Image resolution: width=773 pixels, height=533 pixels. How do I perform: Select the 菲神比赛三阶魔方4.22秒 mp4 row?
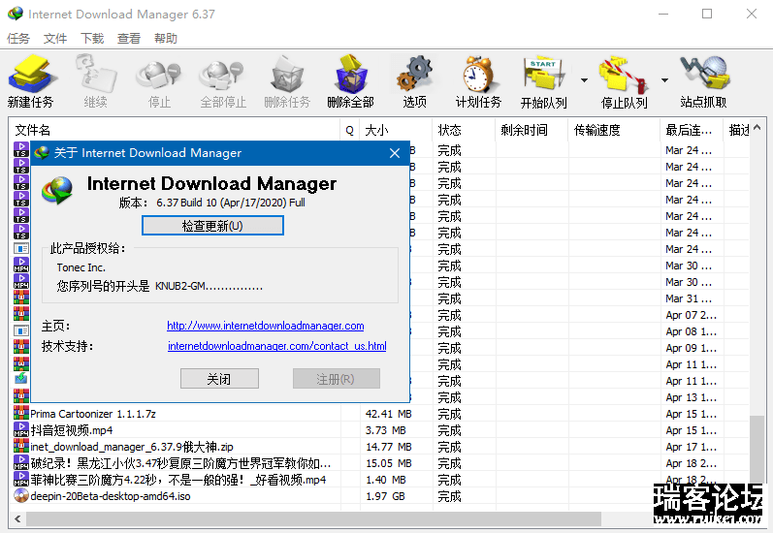click(x=379, y=480)
